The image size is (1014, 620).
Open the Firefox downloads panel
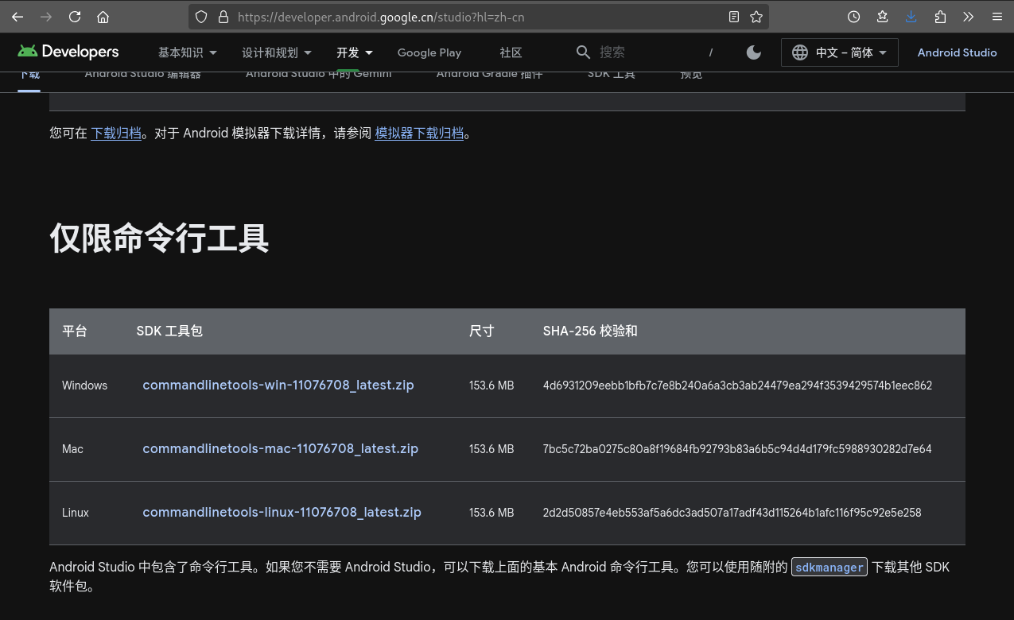click(x=911, y=17)
